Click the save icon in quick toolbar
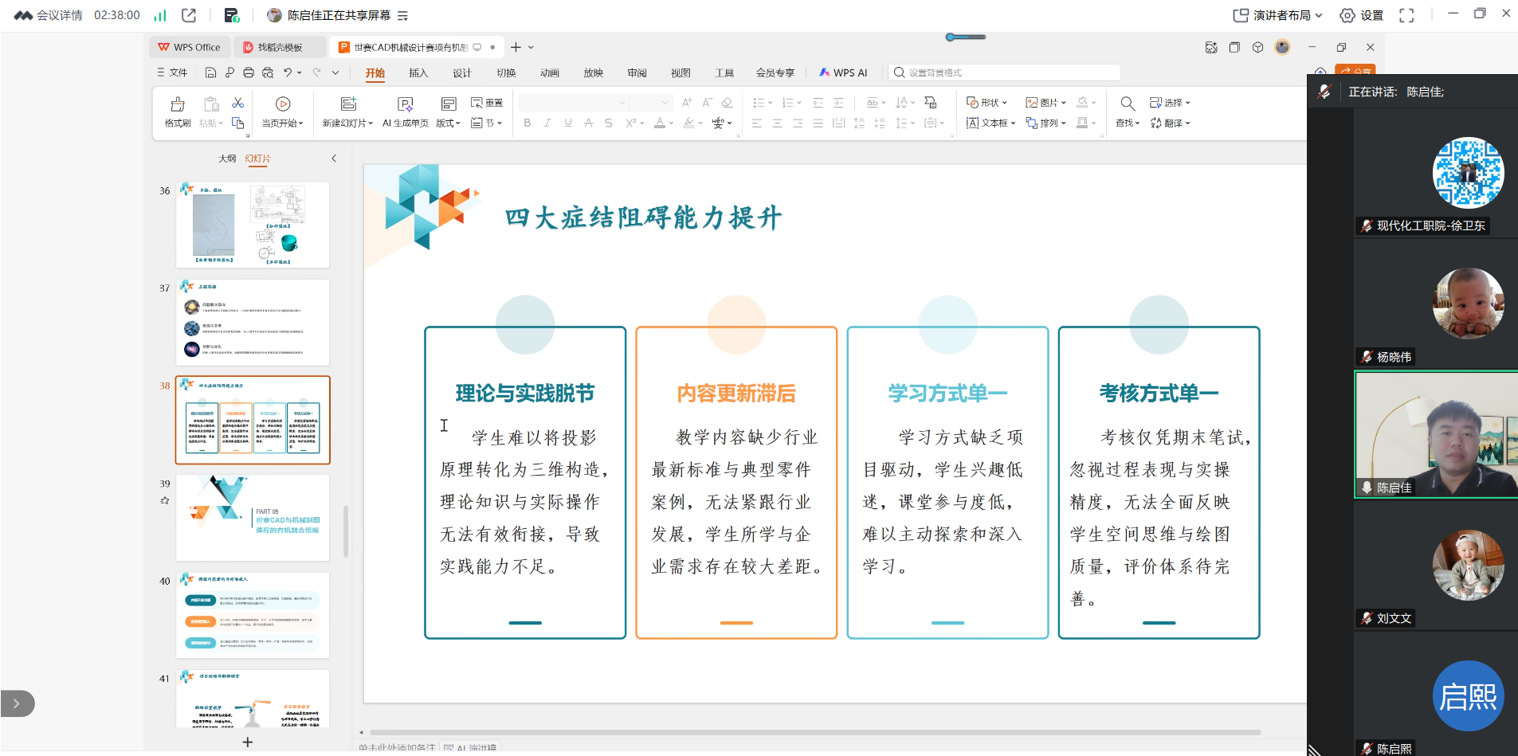 (210, 72)
